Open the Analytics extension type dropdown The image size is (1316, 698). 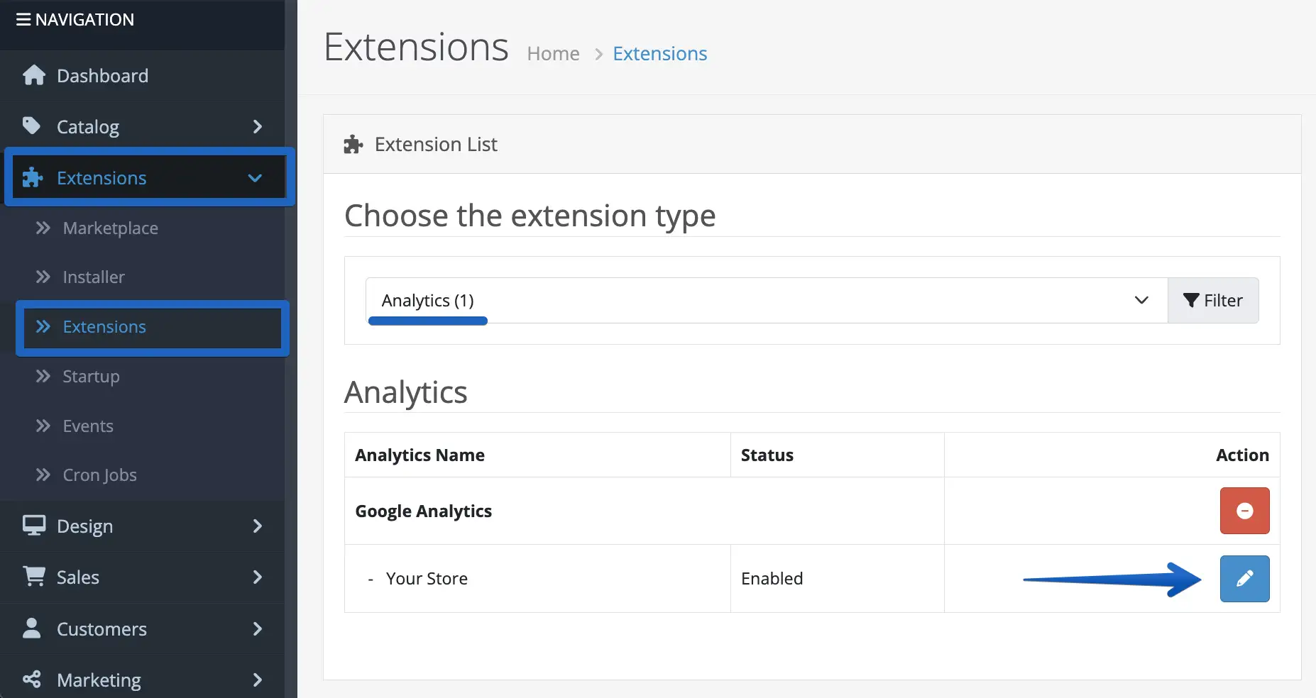[x=766, y=301]
